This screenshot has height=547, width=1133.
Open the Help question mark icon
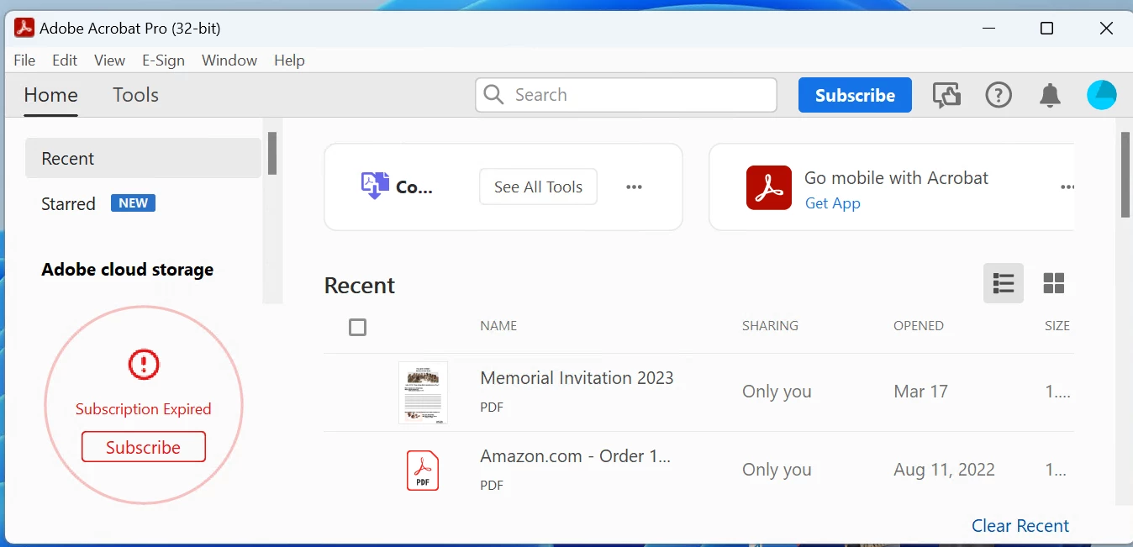[999, 95]
